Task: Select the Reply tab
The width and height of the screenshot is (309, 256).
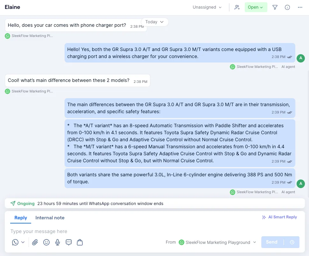Action: tap(21, 218)
